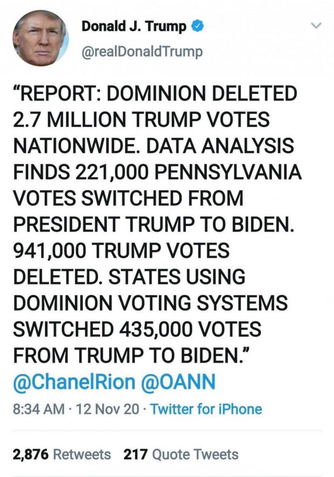The height and width of the screenshot is (477, 334).
Task: Click the profile picture avatar
Action: (x=41, y=38)
